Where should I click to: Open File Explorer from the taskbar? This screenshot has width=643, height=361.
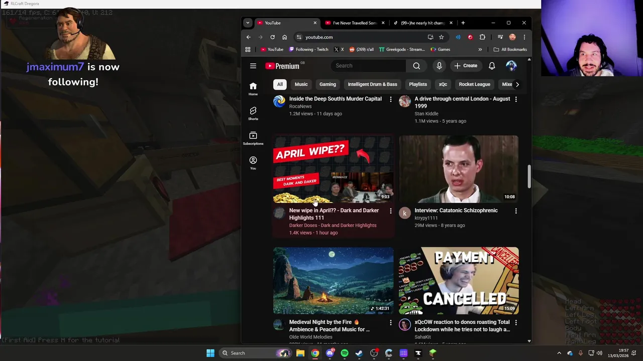coord(300,353)
